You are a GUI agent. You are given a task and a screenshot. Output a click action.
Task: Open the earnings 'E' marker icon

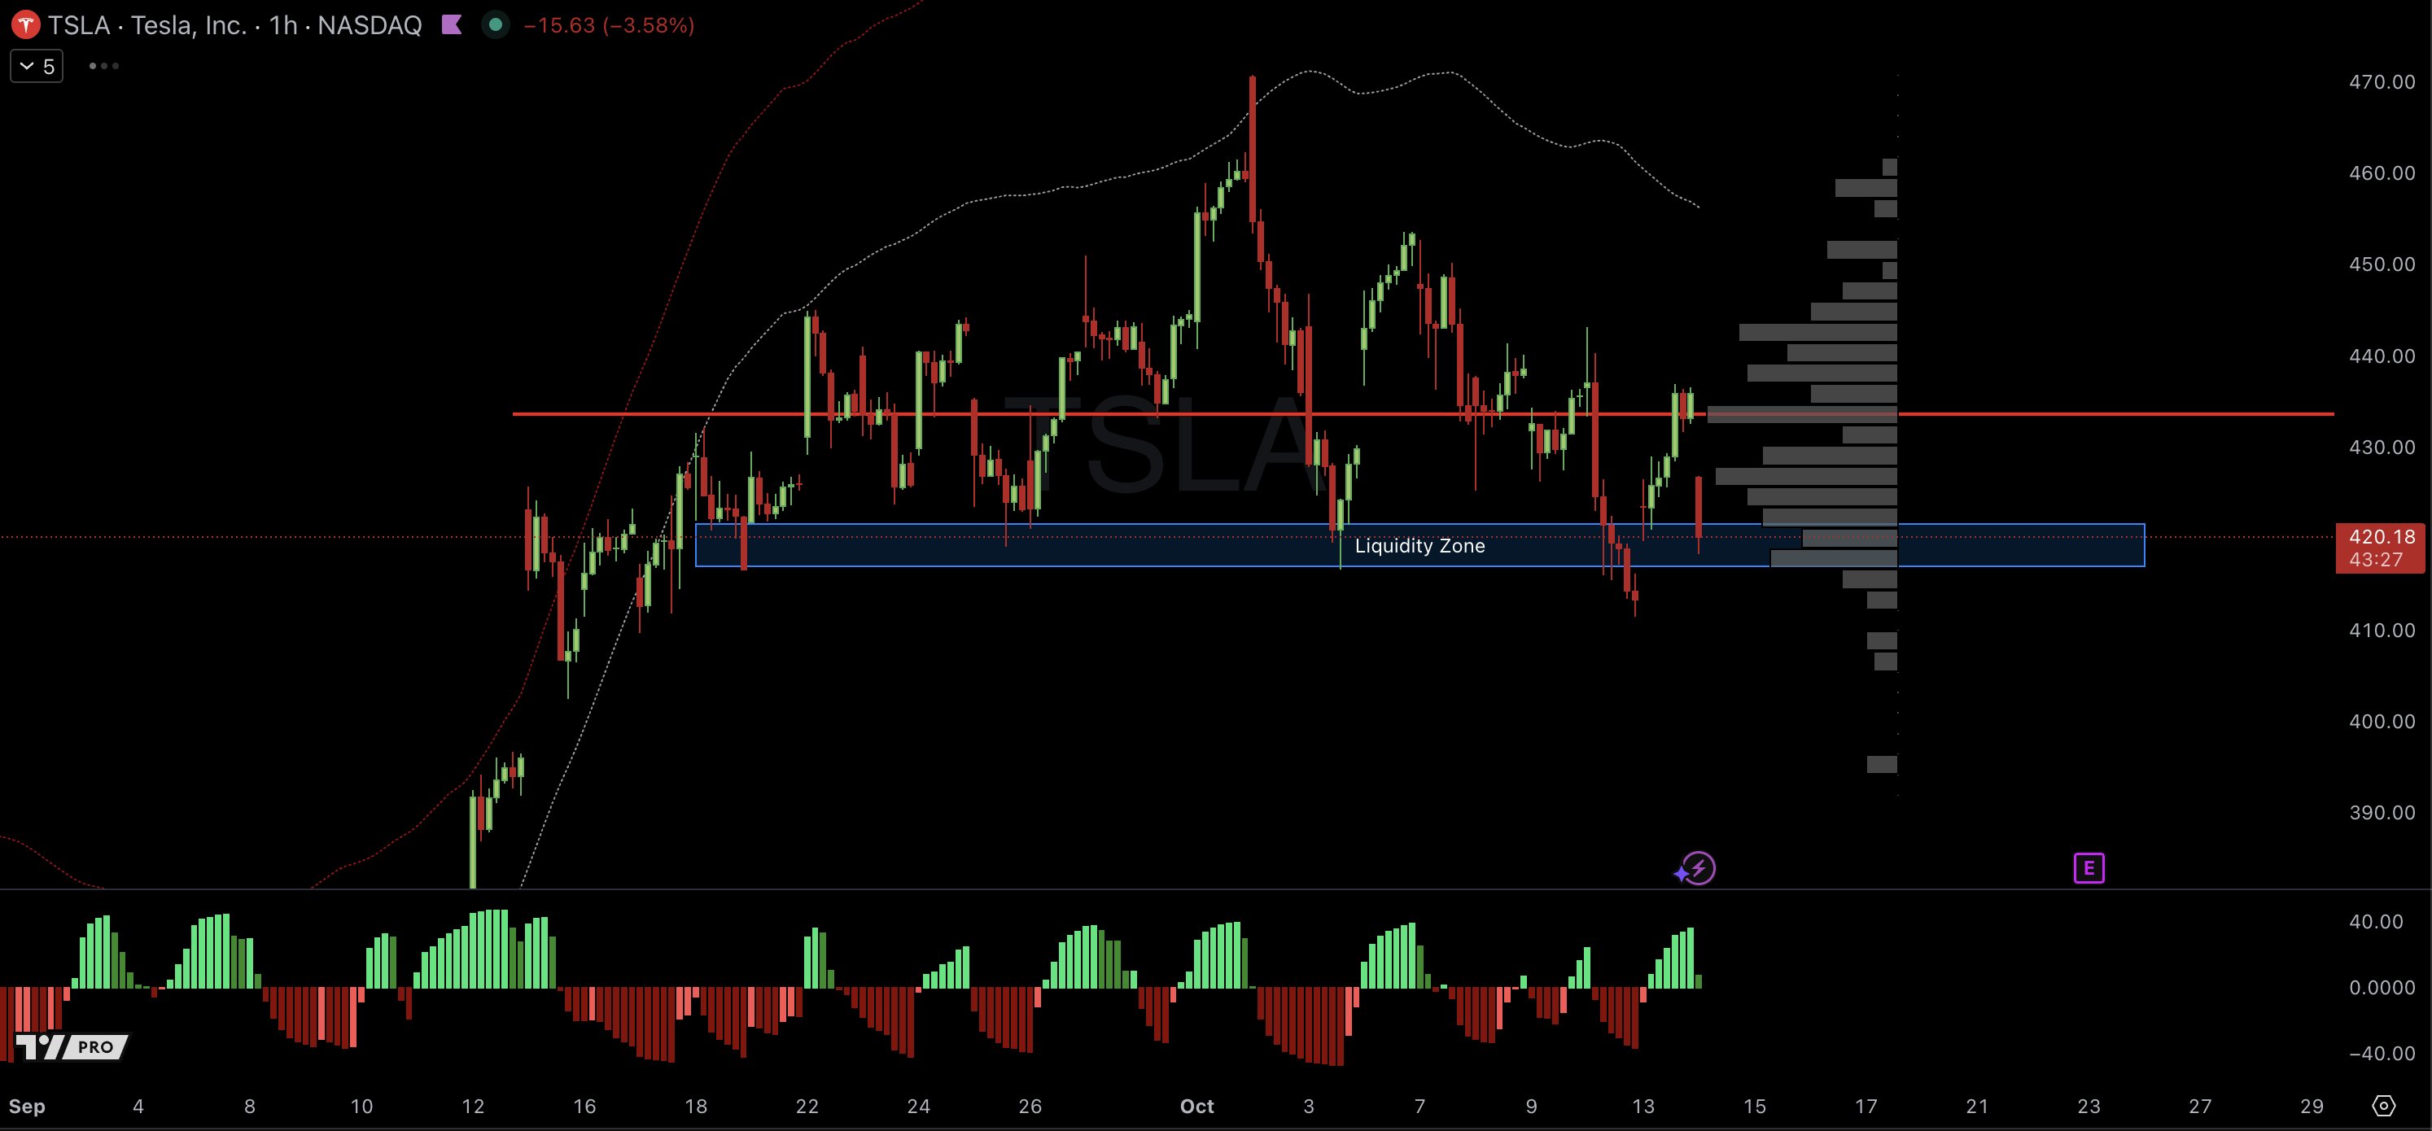coord(2089,867)
